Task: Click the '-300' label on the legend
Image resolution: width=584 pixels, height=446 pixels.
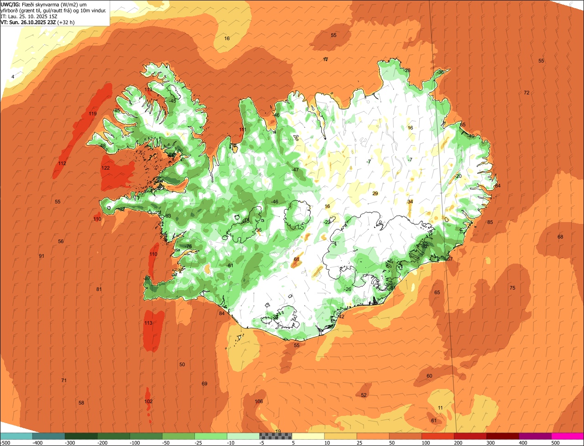Action: point(70,442)
